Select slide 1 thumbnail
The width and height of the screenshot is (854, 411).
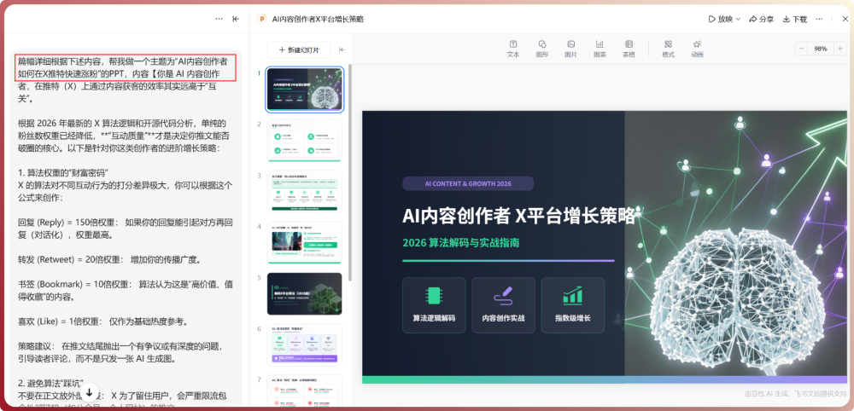305,90
